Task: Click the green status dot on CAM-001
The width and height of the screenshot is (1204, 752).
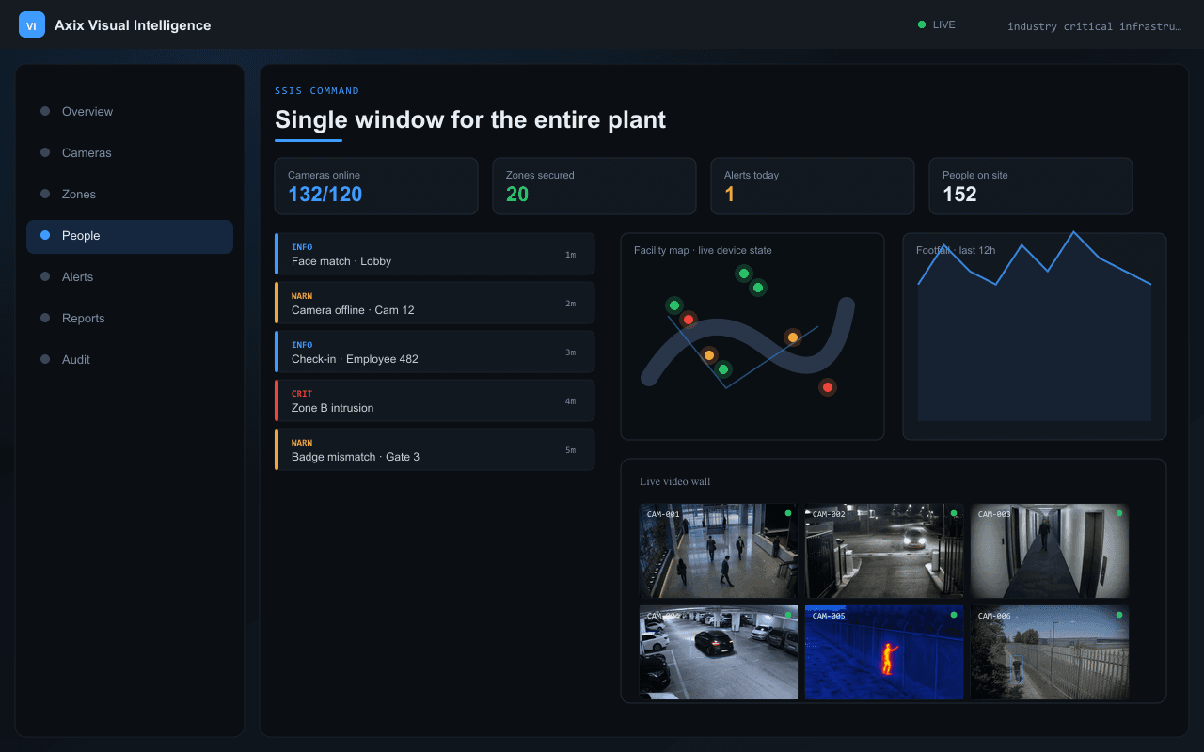Action: [x=788, y=513]
